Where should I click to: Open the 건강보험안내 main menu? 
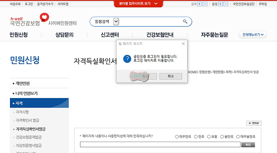pyautogui.click(x=160, y=35)
